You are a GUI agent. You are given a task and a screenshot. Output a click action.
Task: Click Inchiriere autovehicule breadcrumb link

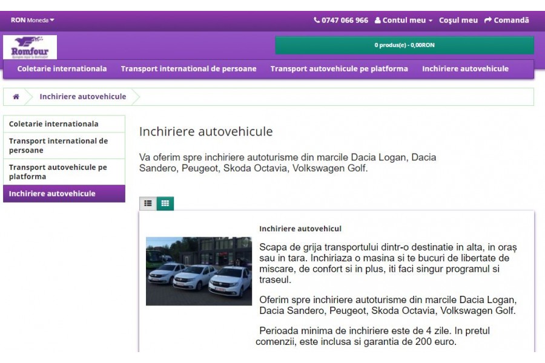[x=83, y=97]
